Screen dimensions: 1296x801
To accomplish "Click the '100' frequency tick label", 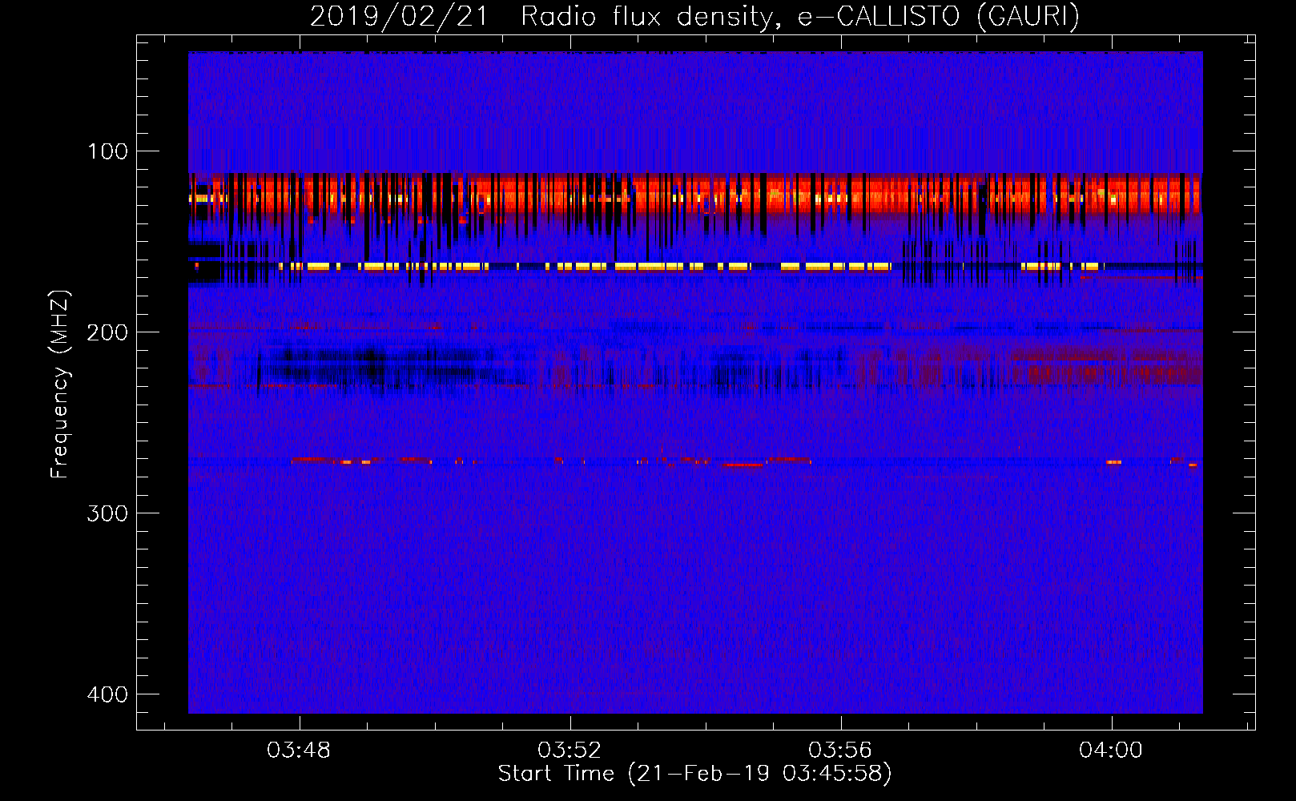I will [x=107, y=151].
